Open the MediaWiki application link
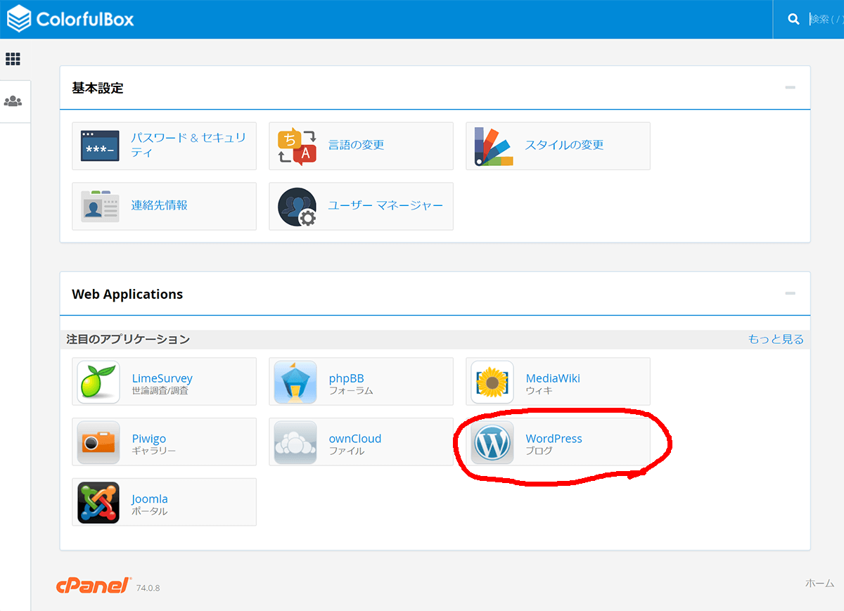 (553, 378)
